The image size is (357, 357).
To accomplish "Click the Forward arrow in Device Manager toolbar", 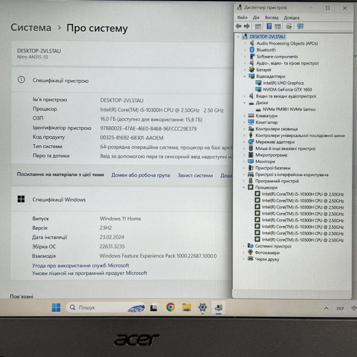I will [x=246, y=26].
